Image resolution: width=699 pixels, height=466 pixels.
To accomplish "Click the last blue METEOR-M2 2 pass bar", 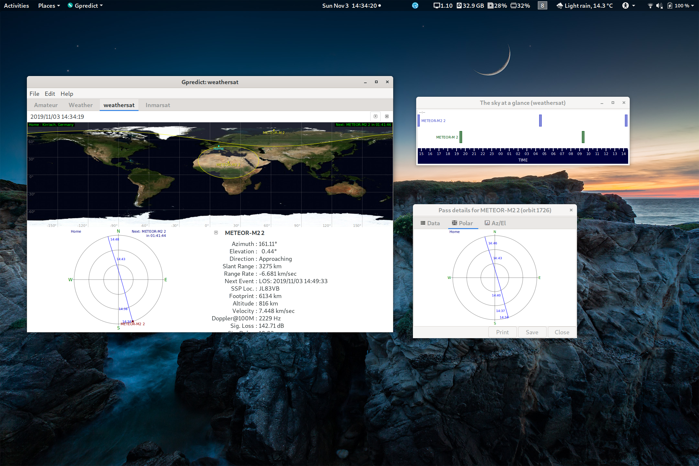I will (x=626, y=120).
